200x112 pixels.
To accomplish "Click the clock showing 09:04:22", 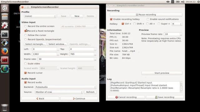I will pos(191,2).
